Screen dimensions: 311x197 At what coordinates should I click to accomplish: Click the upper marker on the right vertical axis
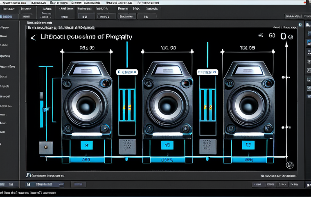pos(286,77)
